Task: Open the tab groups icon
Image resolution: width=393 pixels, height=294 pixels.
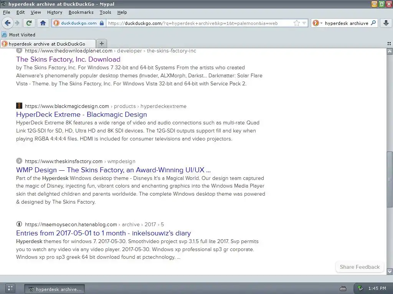Action: 389,44
